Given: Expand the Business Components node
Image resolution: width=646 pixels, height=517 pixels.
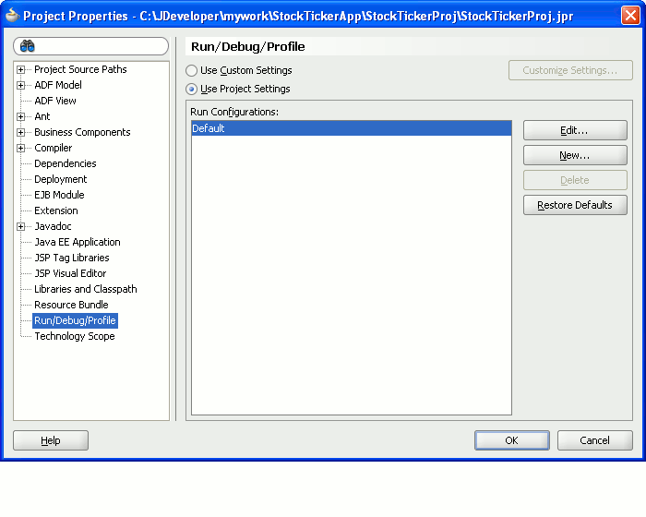Looking at the screenshot, I should point(21,133).
